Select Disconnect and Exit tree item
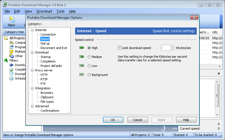 [54, 48]
